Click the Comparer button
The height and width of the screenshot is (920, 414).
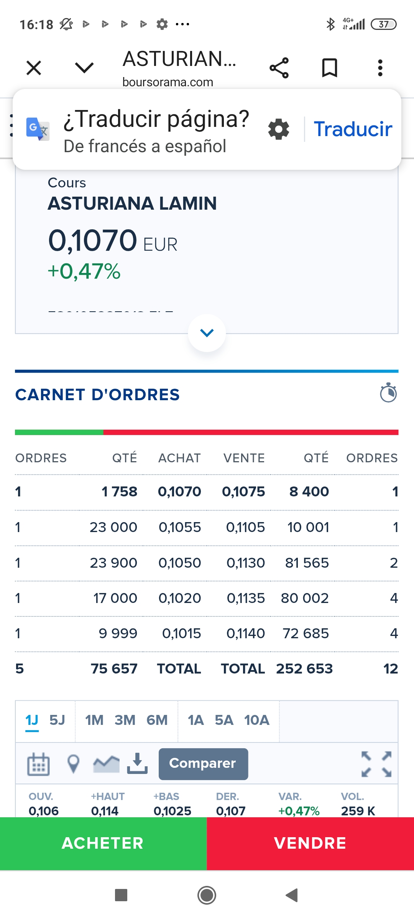pos(203,764)
